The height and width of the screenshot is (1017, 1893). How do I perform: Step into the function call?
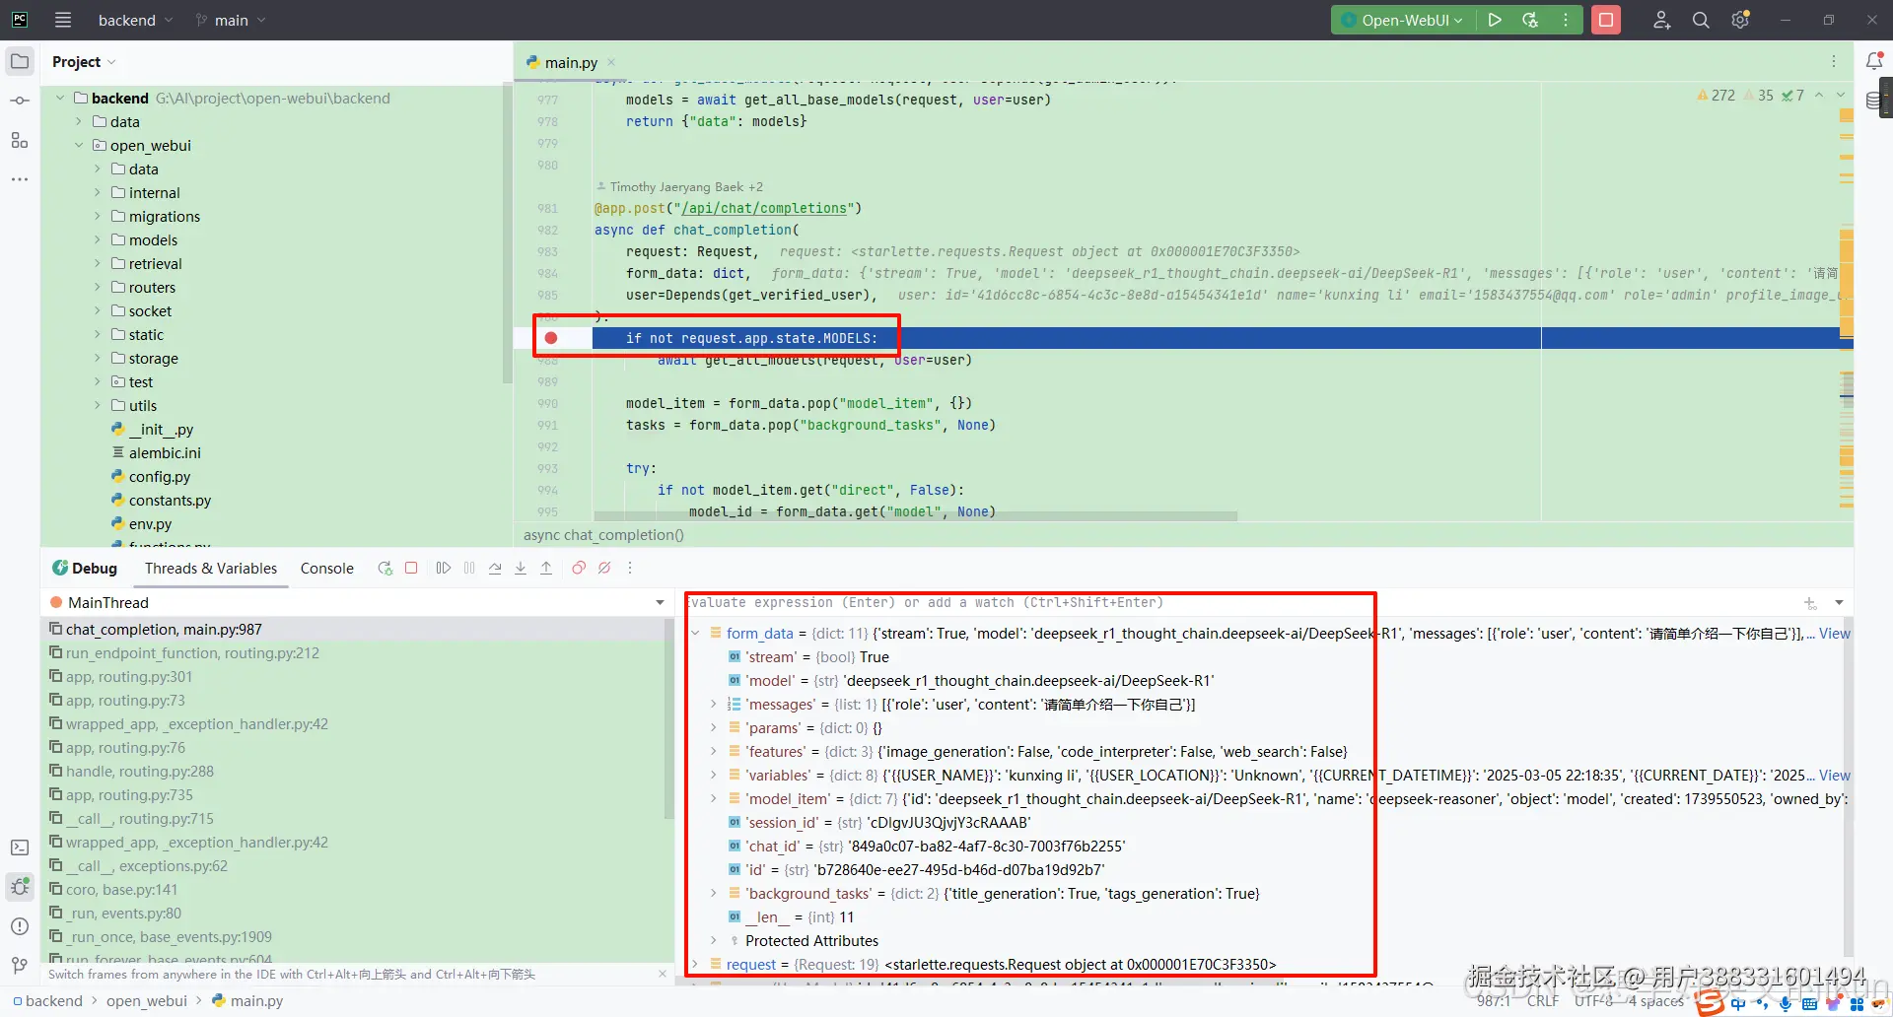[x=521, y=569]
